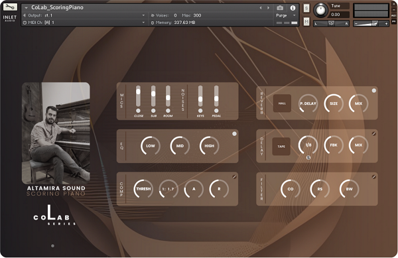
Task: Click the Pedal noise level fader
Action: [216, 96]
